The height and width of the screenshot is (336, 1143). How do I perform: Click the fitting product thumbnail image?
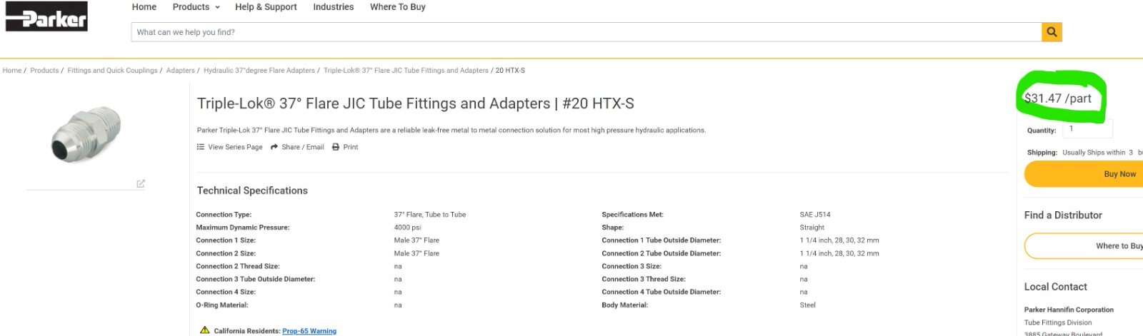tap(86, 135)
